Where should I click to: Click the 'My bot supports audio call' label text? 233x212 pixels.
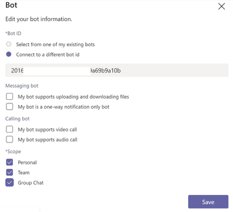(48, 140)
